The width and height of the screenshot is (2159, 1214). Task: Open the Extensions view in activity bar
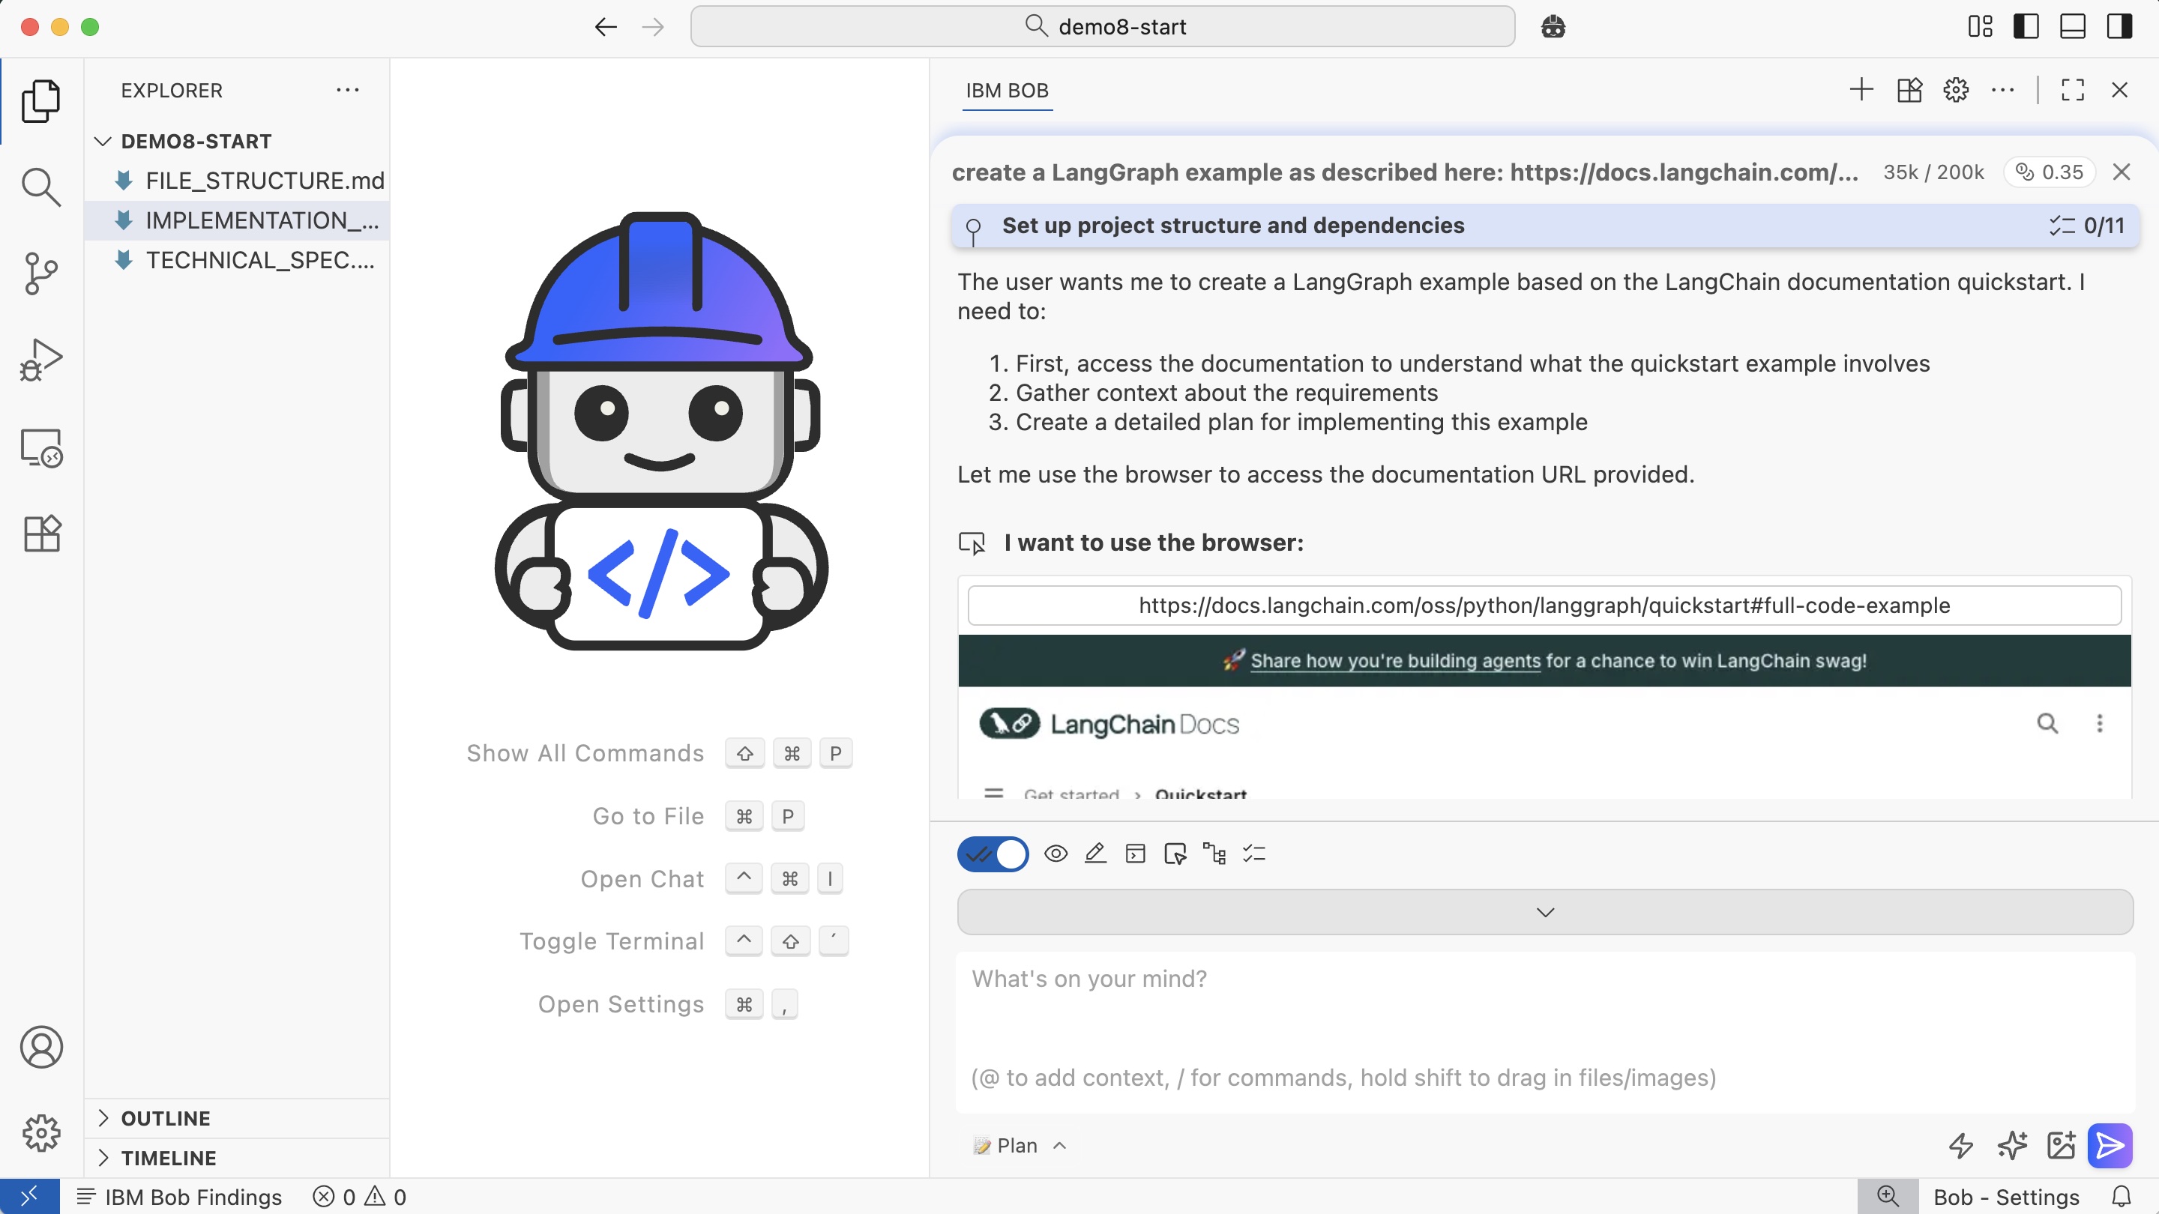tap(40, 533)
